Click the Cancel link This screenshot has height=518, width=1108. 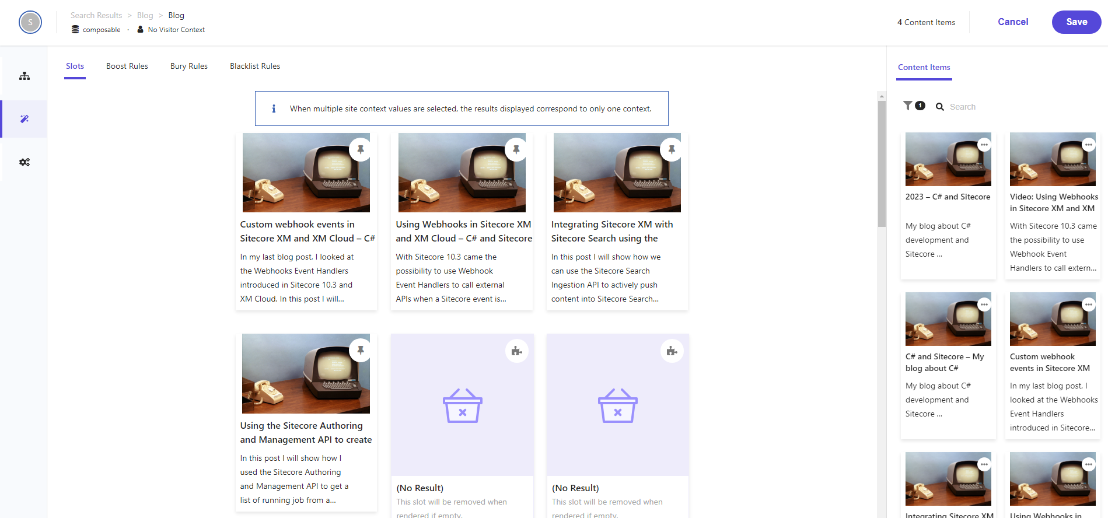(x=1013, y=22)
